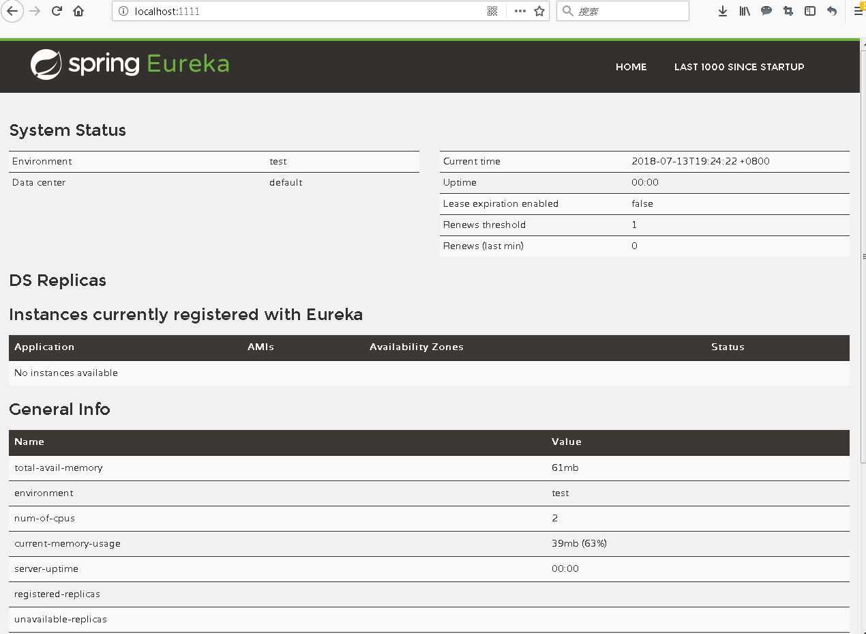
Task: Show site information for localhost
Action: 123,11
